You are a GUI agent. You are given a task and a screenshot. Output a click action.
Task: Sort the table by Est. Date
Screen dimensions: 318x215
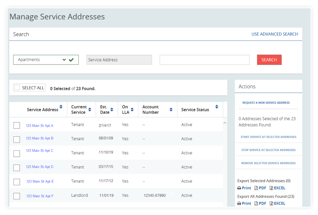click(113, 109)
